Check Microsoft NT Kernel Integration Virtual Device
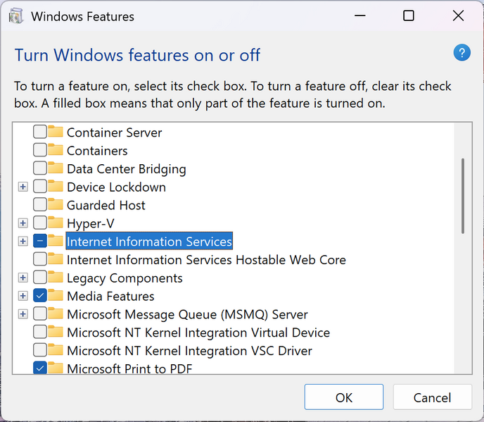 click(x=40, y=332)
